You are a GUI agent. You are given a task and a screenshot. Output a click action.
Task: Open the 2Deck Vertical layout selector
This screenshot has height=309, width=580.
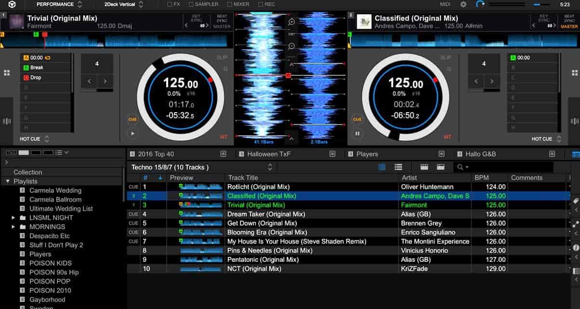point(124,4)
